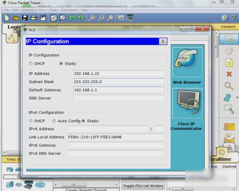The height and width of the screenshot is (191, 239).
Task: Open the Options menu
Action: coord(29,10)
